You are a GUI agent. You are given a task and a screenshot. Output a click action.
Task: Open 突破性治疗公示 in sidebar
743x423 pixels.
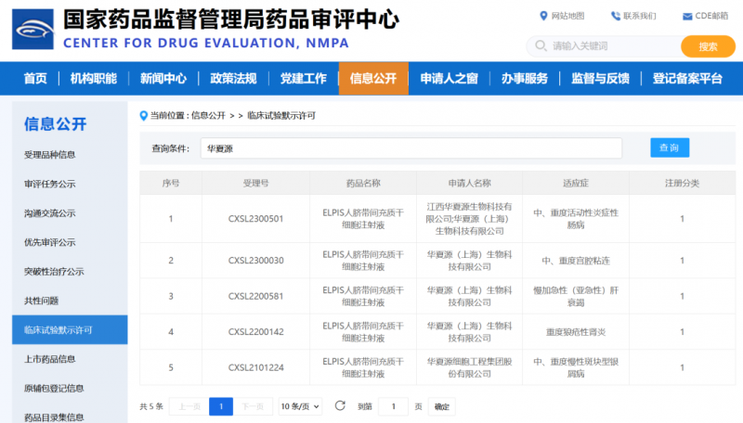coord(54,272)
